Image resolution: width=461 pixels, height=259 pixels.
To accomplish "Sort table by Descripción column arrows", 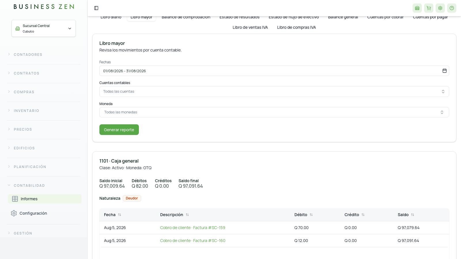I will [x=187, y=215].
